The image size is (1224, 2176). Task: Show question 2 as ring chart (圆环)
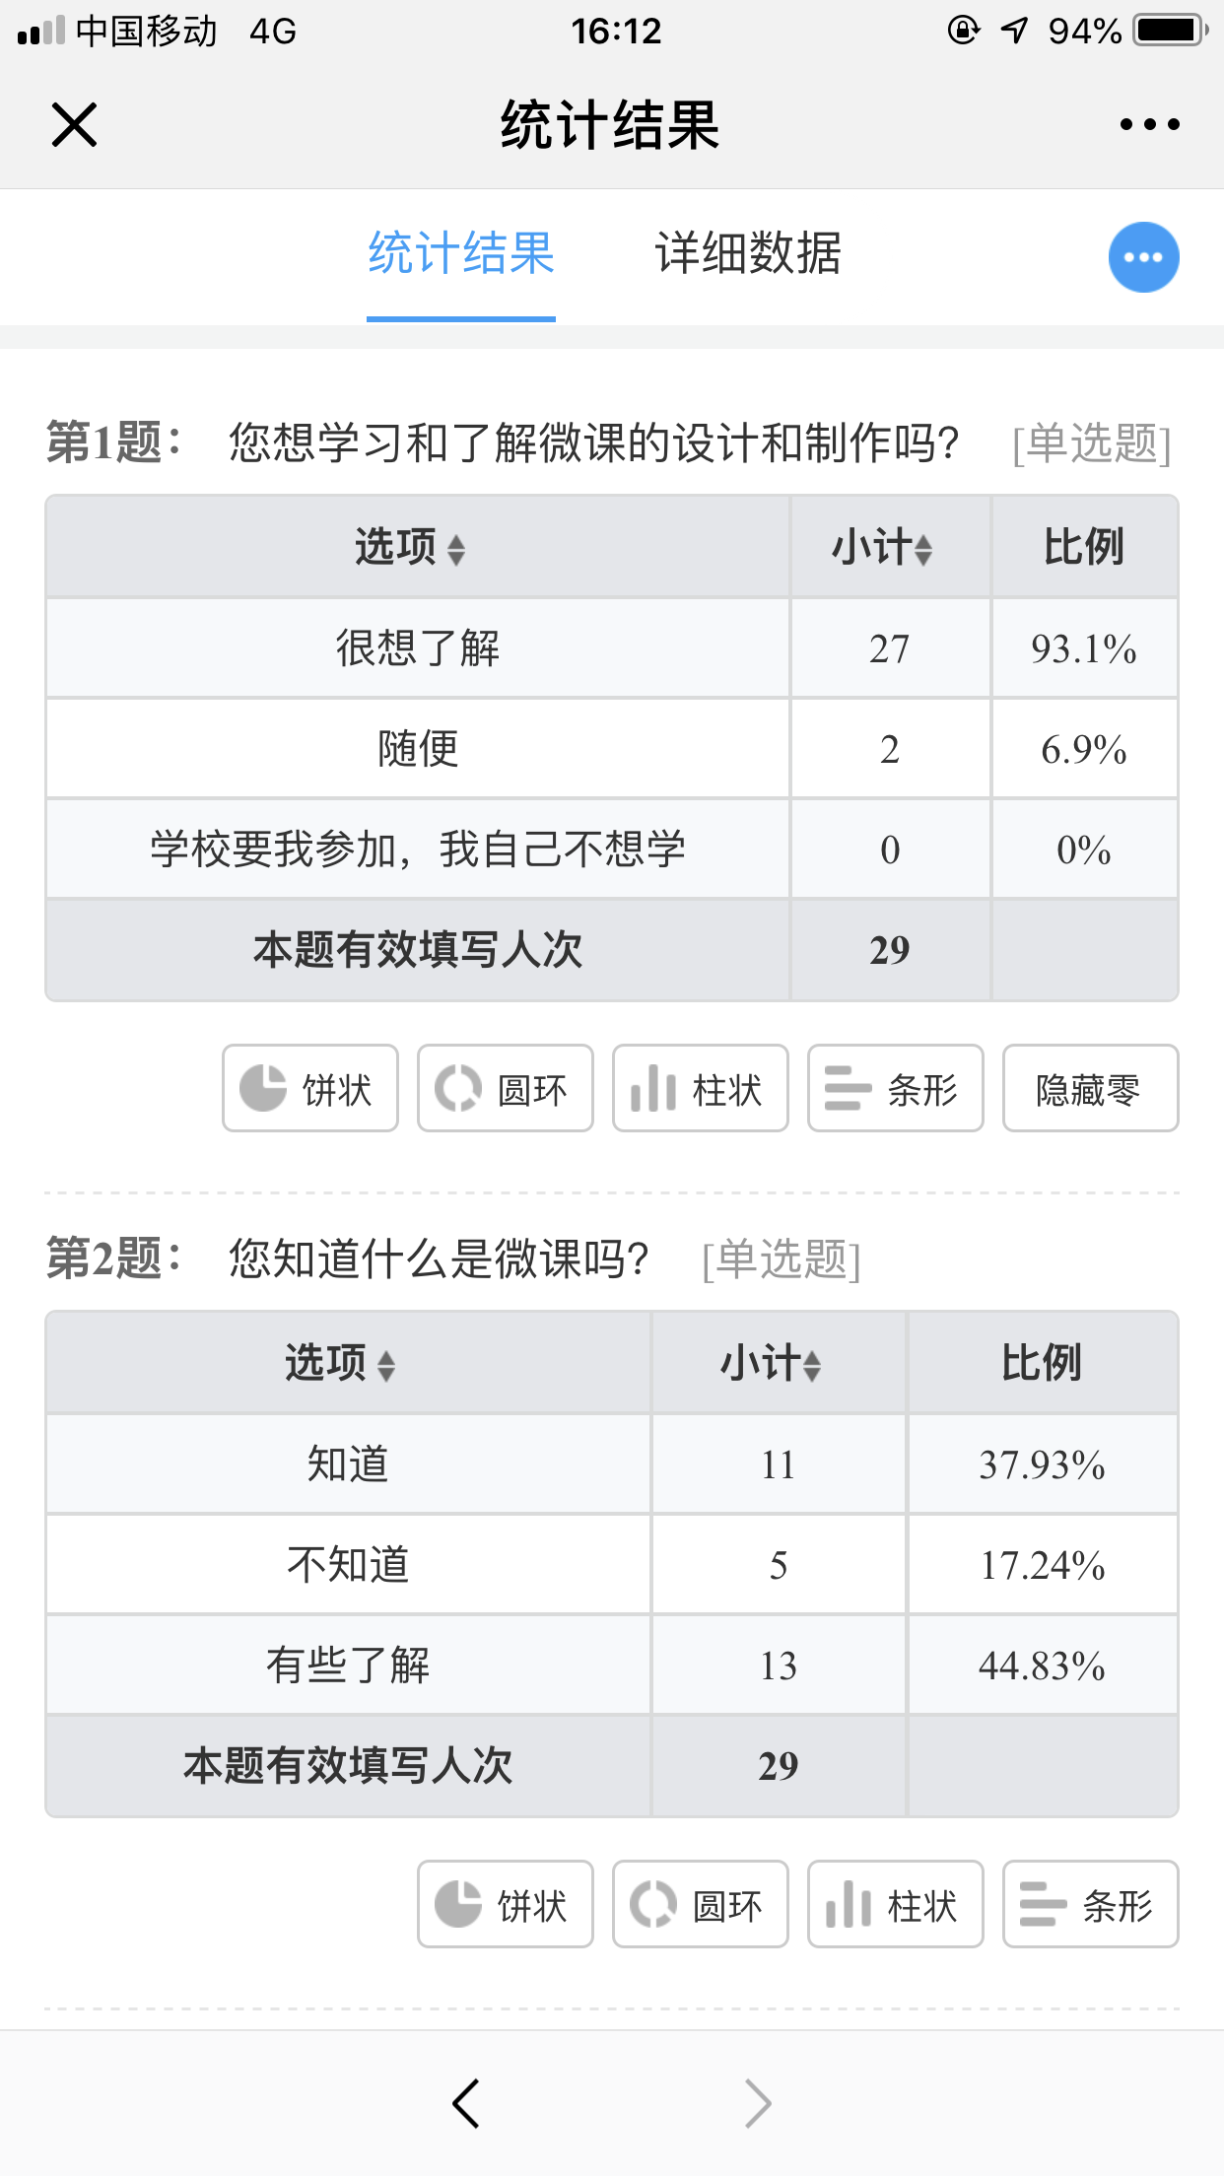pos(701,1904)
